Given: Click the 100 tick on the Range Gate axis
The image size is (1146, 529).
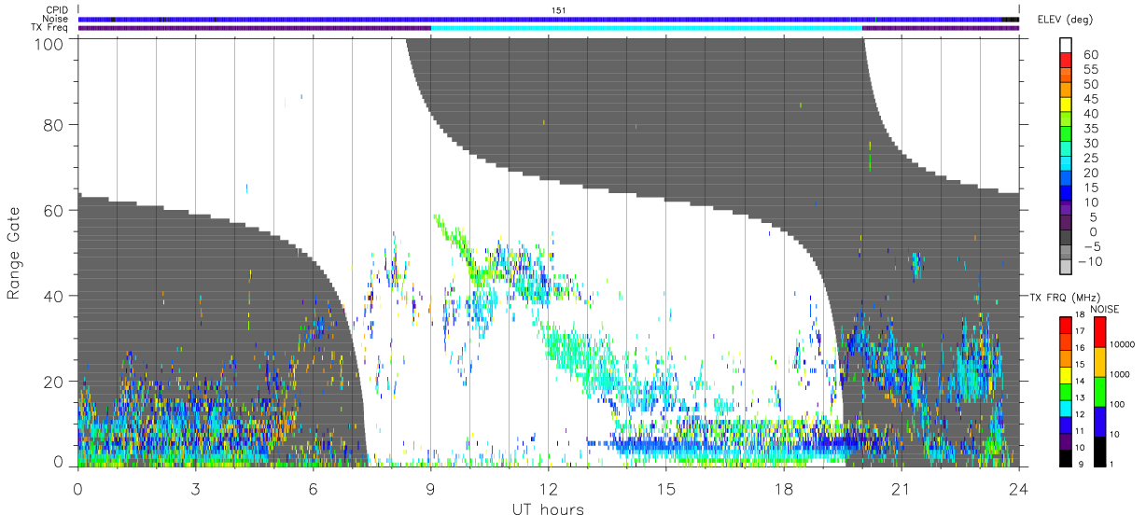Looking at the screenshot, I should coord(51,44).
